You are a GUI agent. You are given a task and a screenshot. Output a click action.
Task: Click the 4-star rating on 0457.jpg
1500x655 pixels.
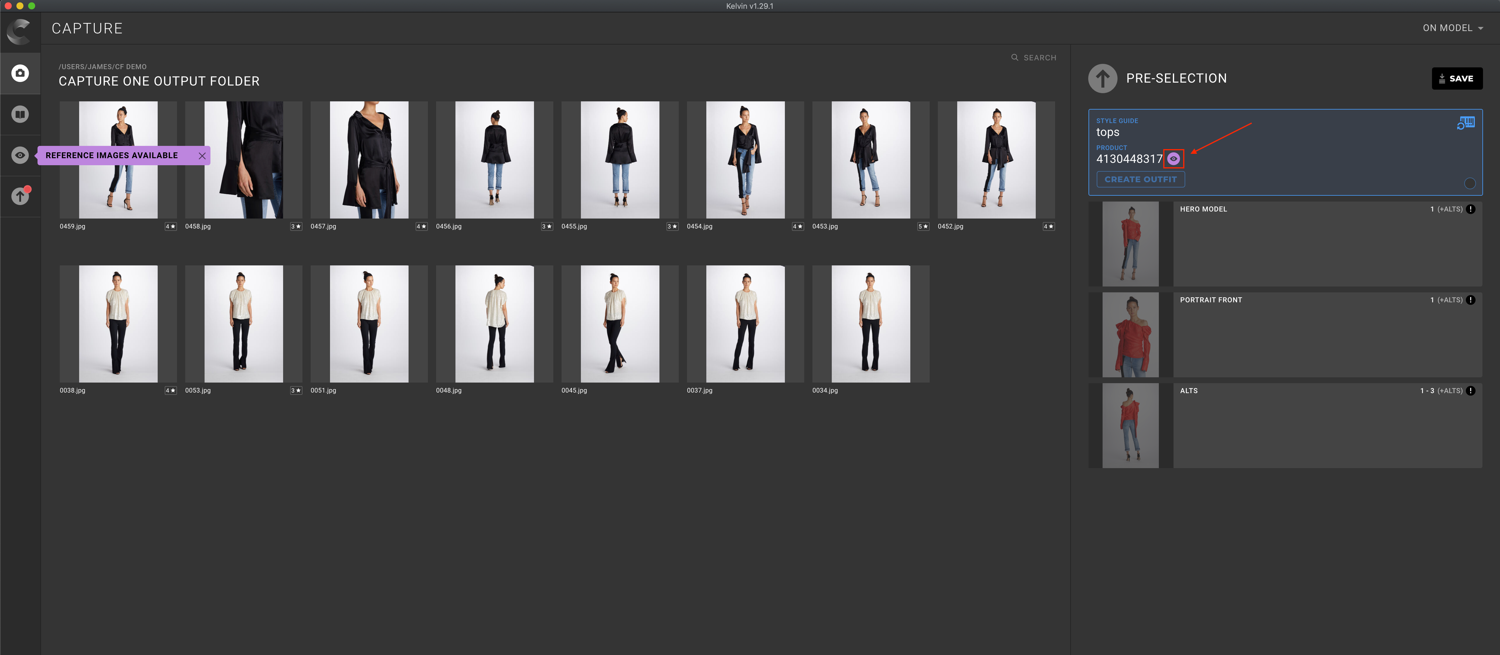pyautogui.click(x=421, y=226)
